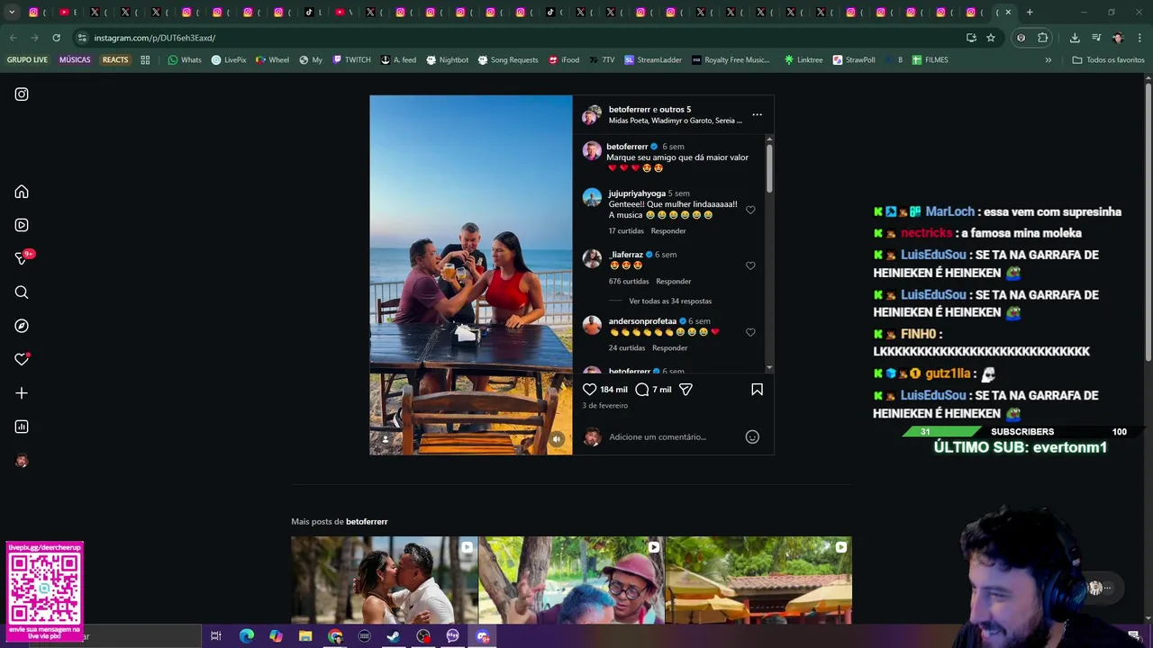Click the browser address bar URL
Viewport: 1153px width, 648px height.
click(x=154, y=38)
